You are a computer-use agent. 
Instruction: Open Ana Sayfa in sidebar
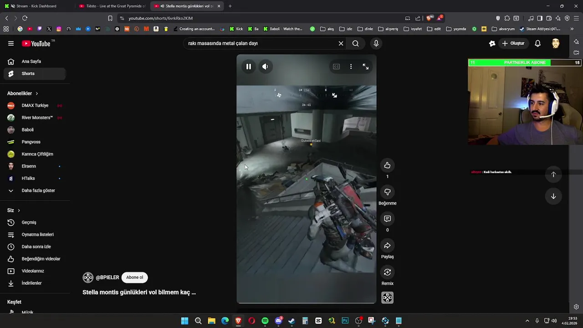[x=35, y=61]
